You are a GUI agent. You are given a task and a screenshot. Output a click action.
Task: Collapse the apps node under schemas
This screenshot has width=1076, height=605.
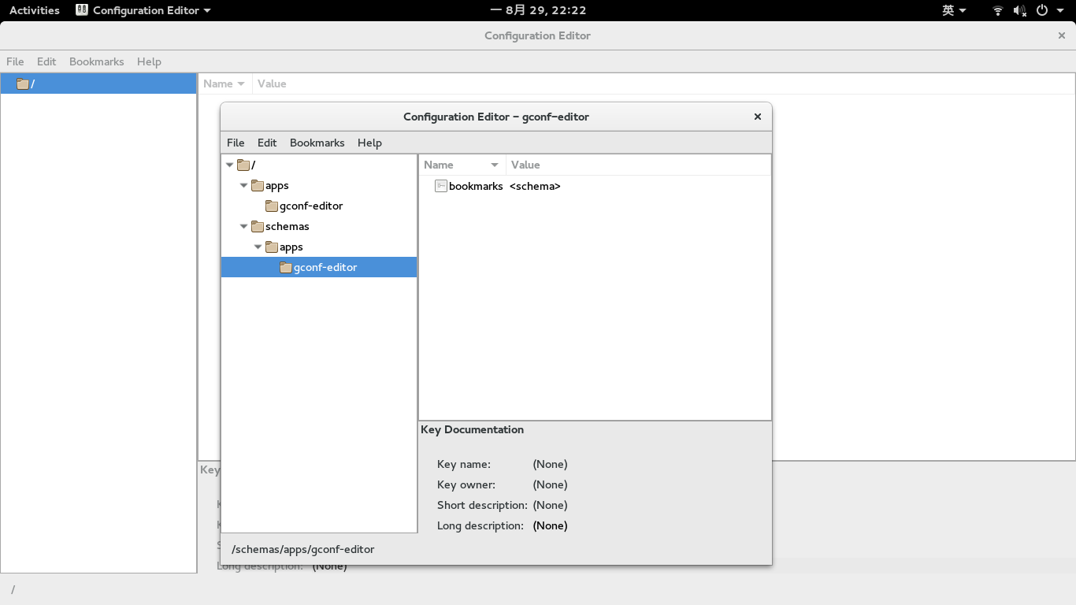(258, 247)
